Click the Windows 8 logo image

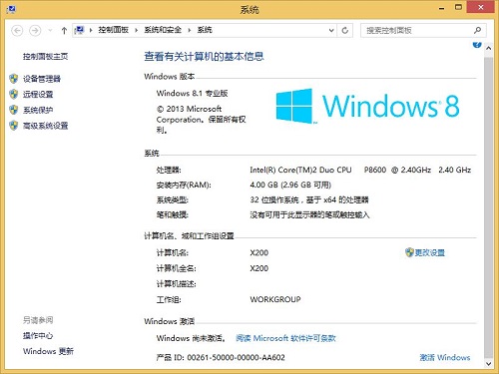[367, 107]
